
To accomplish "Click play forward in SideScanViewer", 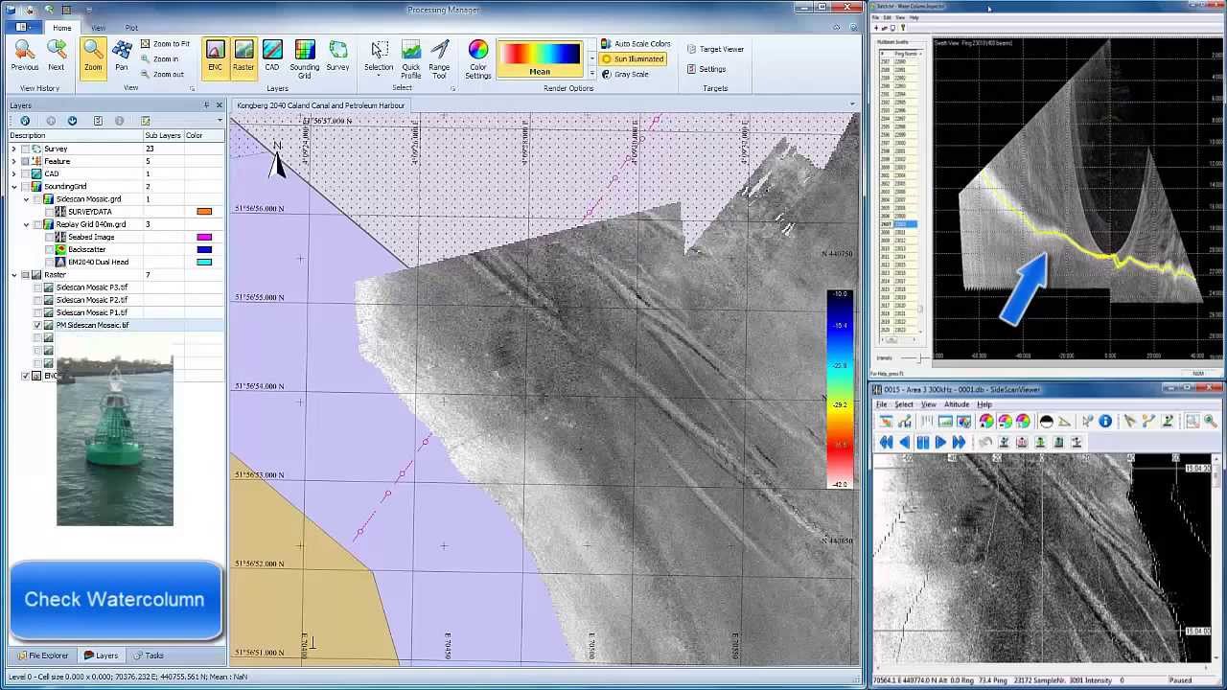I will coord(940,442).
